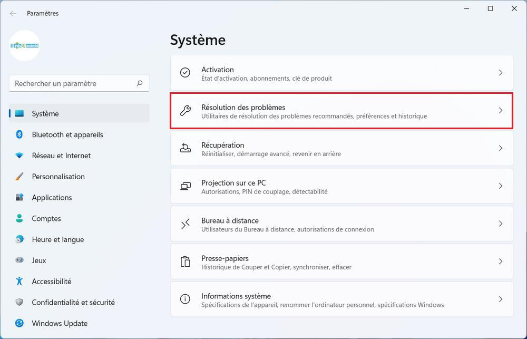Maximize the Paramètres window
Screen dimensions: 527x339
tap(490, 9)
